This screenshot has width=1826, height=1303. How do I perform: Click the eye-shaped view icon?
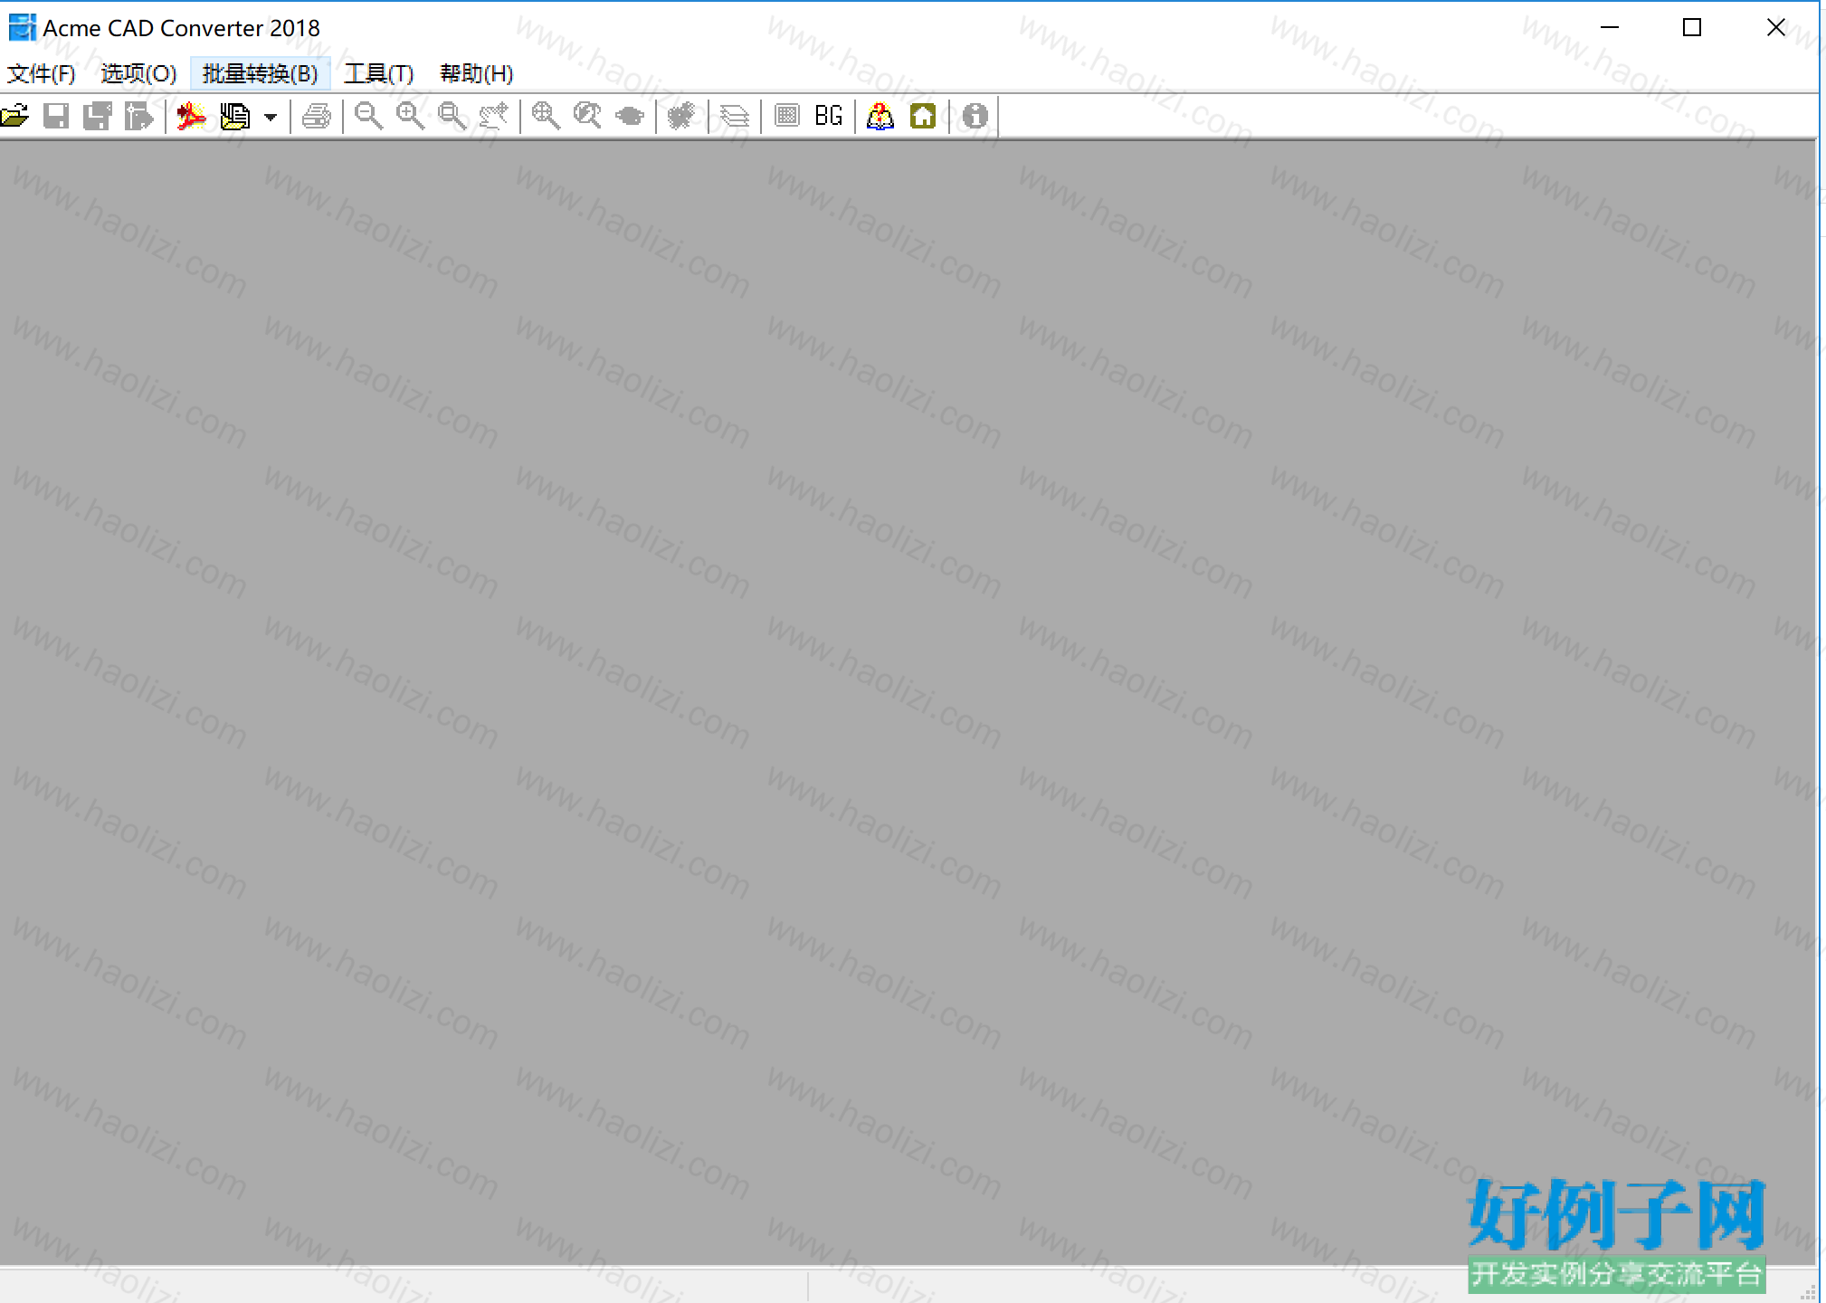pyautogui.click(x=630, y=116)
